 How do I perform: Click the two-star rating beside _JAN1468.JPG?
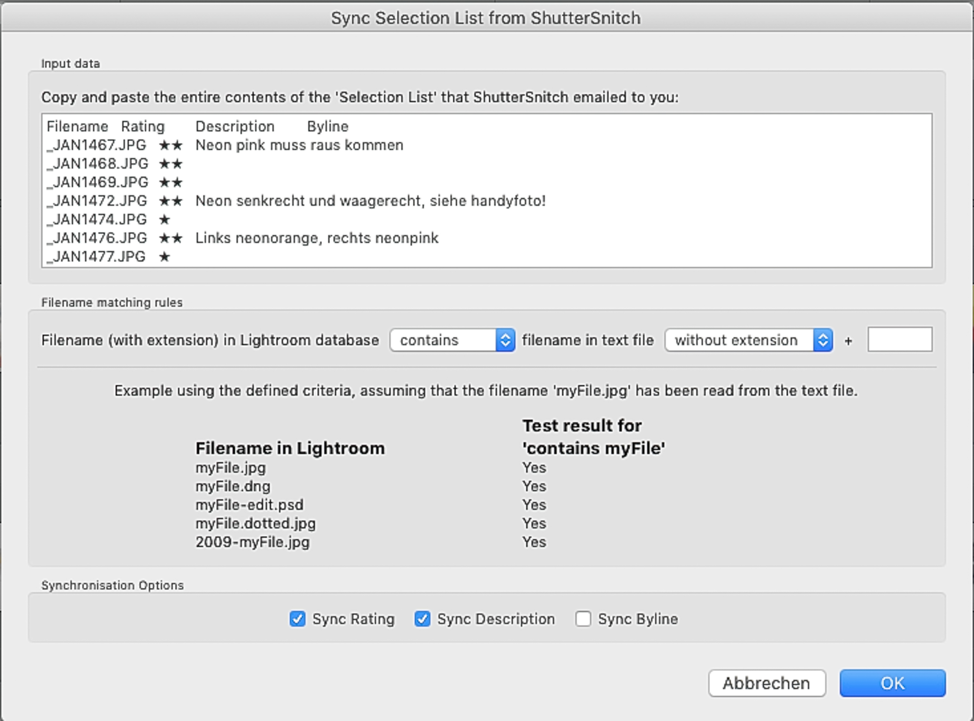[172, 163]
